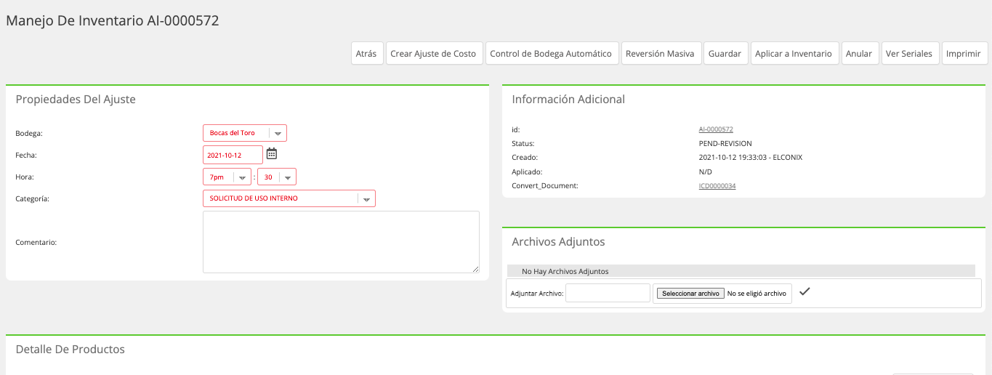Screen dimensions: 992x375
Task: Click the Categoría field label
Action: pos(32,198)
